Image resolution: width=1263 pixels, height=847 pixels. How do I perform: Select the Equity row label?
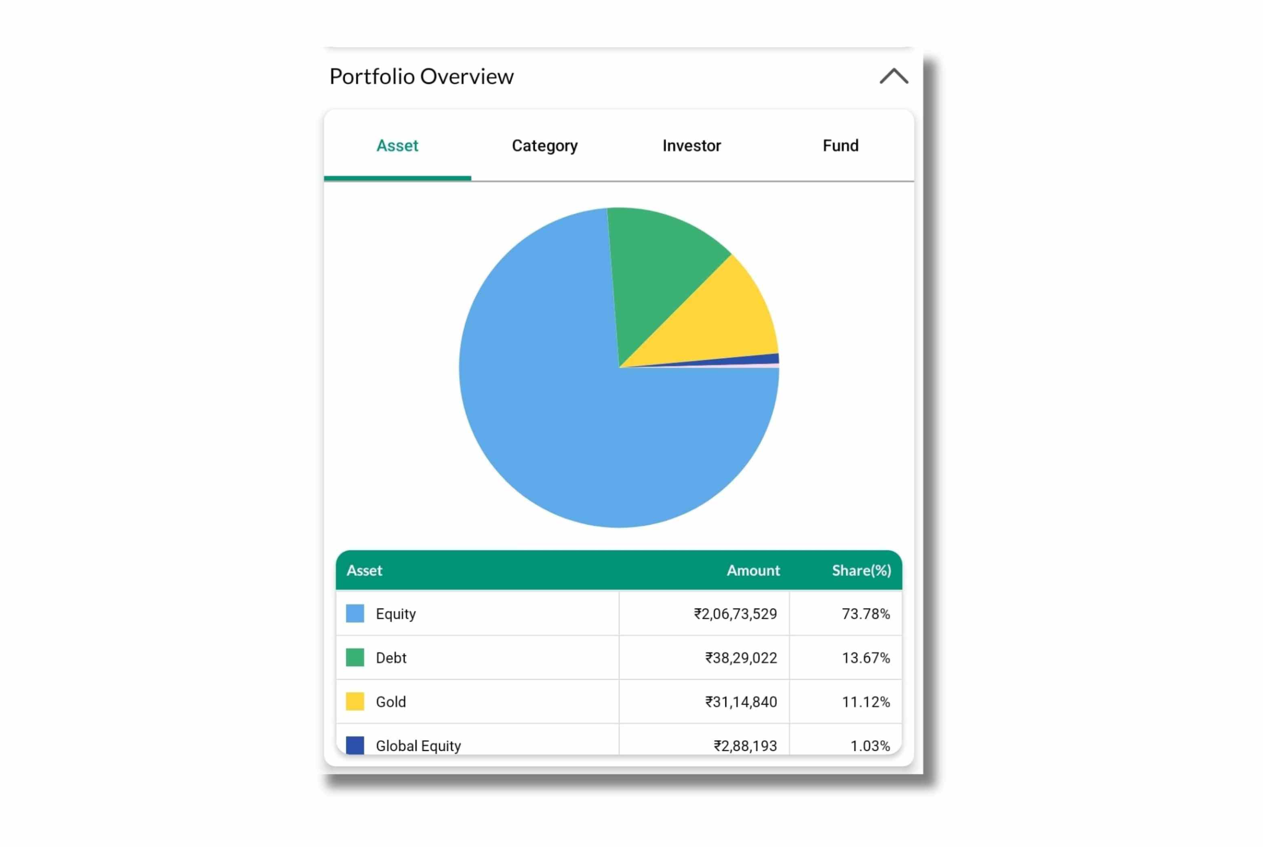[x=396, y=614]
